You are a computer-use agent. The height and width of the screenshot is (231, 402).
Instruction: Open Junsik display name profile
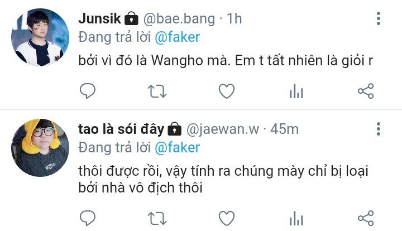coord(99,18)
